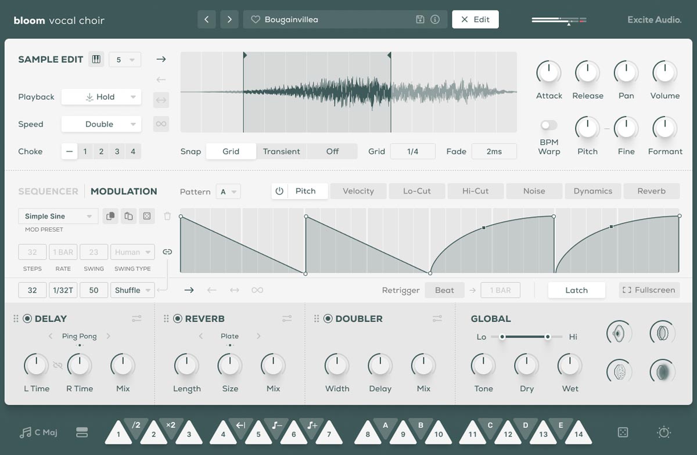Open the Playback Hold dropdown
This screenshot has width=697, height=455.
(x=101, y=97)
